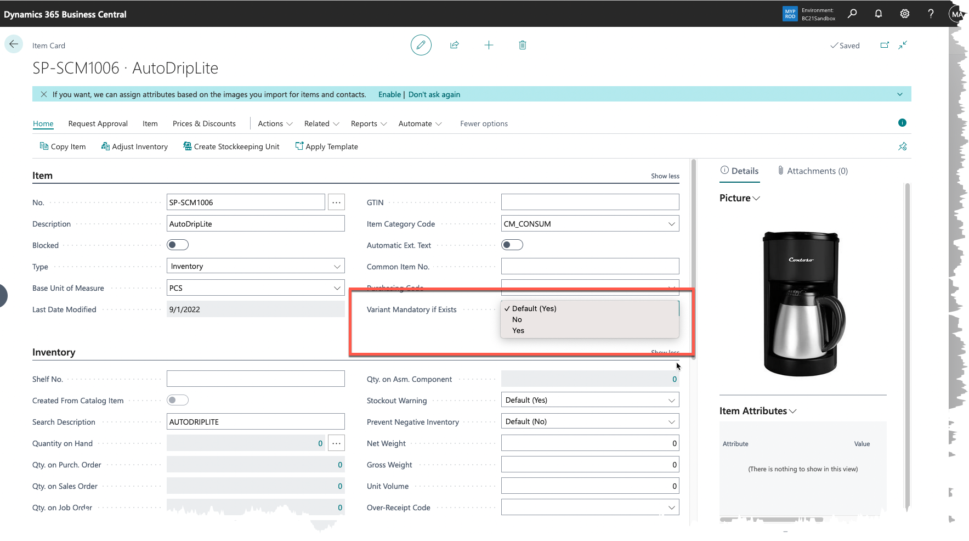The width and height of the screenshot is (969, 541).
Task: Click the delete trash icon
Action: tap(523, 45)
